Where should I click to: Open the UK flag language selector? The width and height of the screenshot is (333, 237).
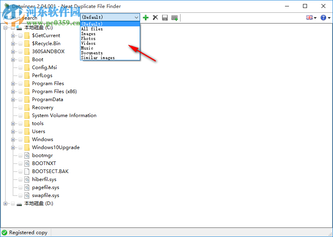click(309, 18)
